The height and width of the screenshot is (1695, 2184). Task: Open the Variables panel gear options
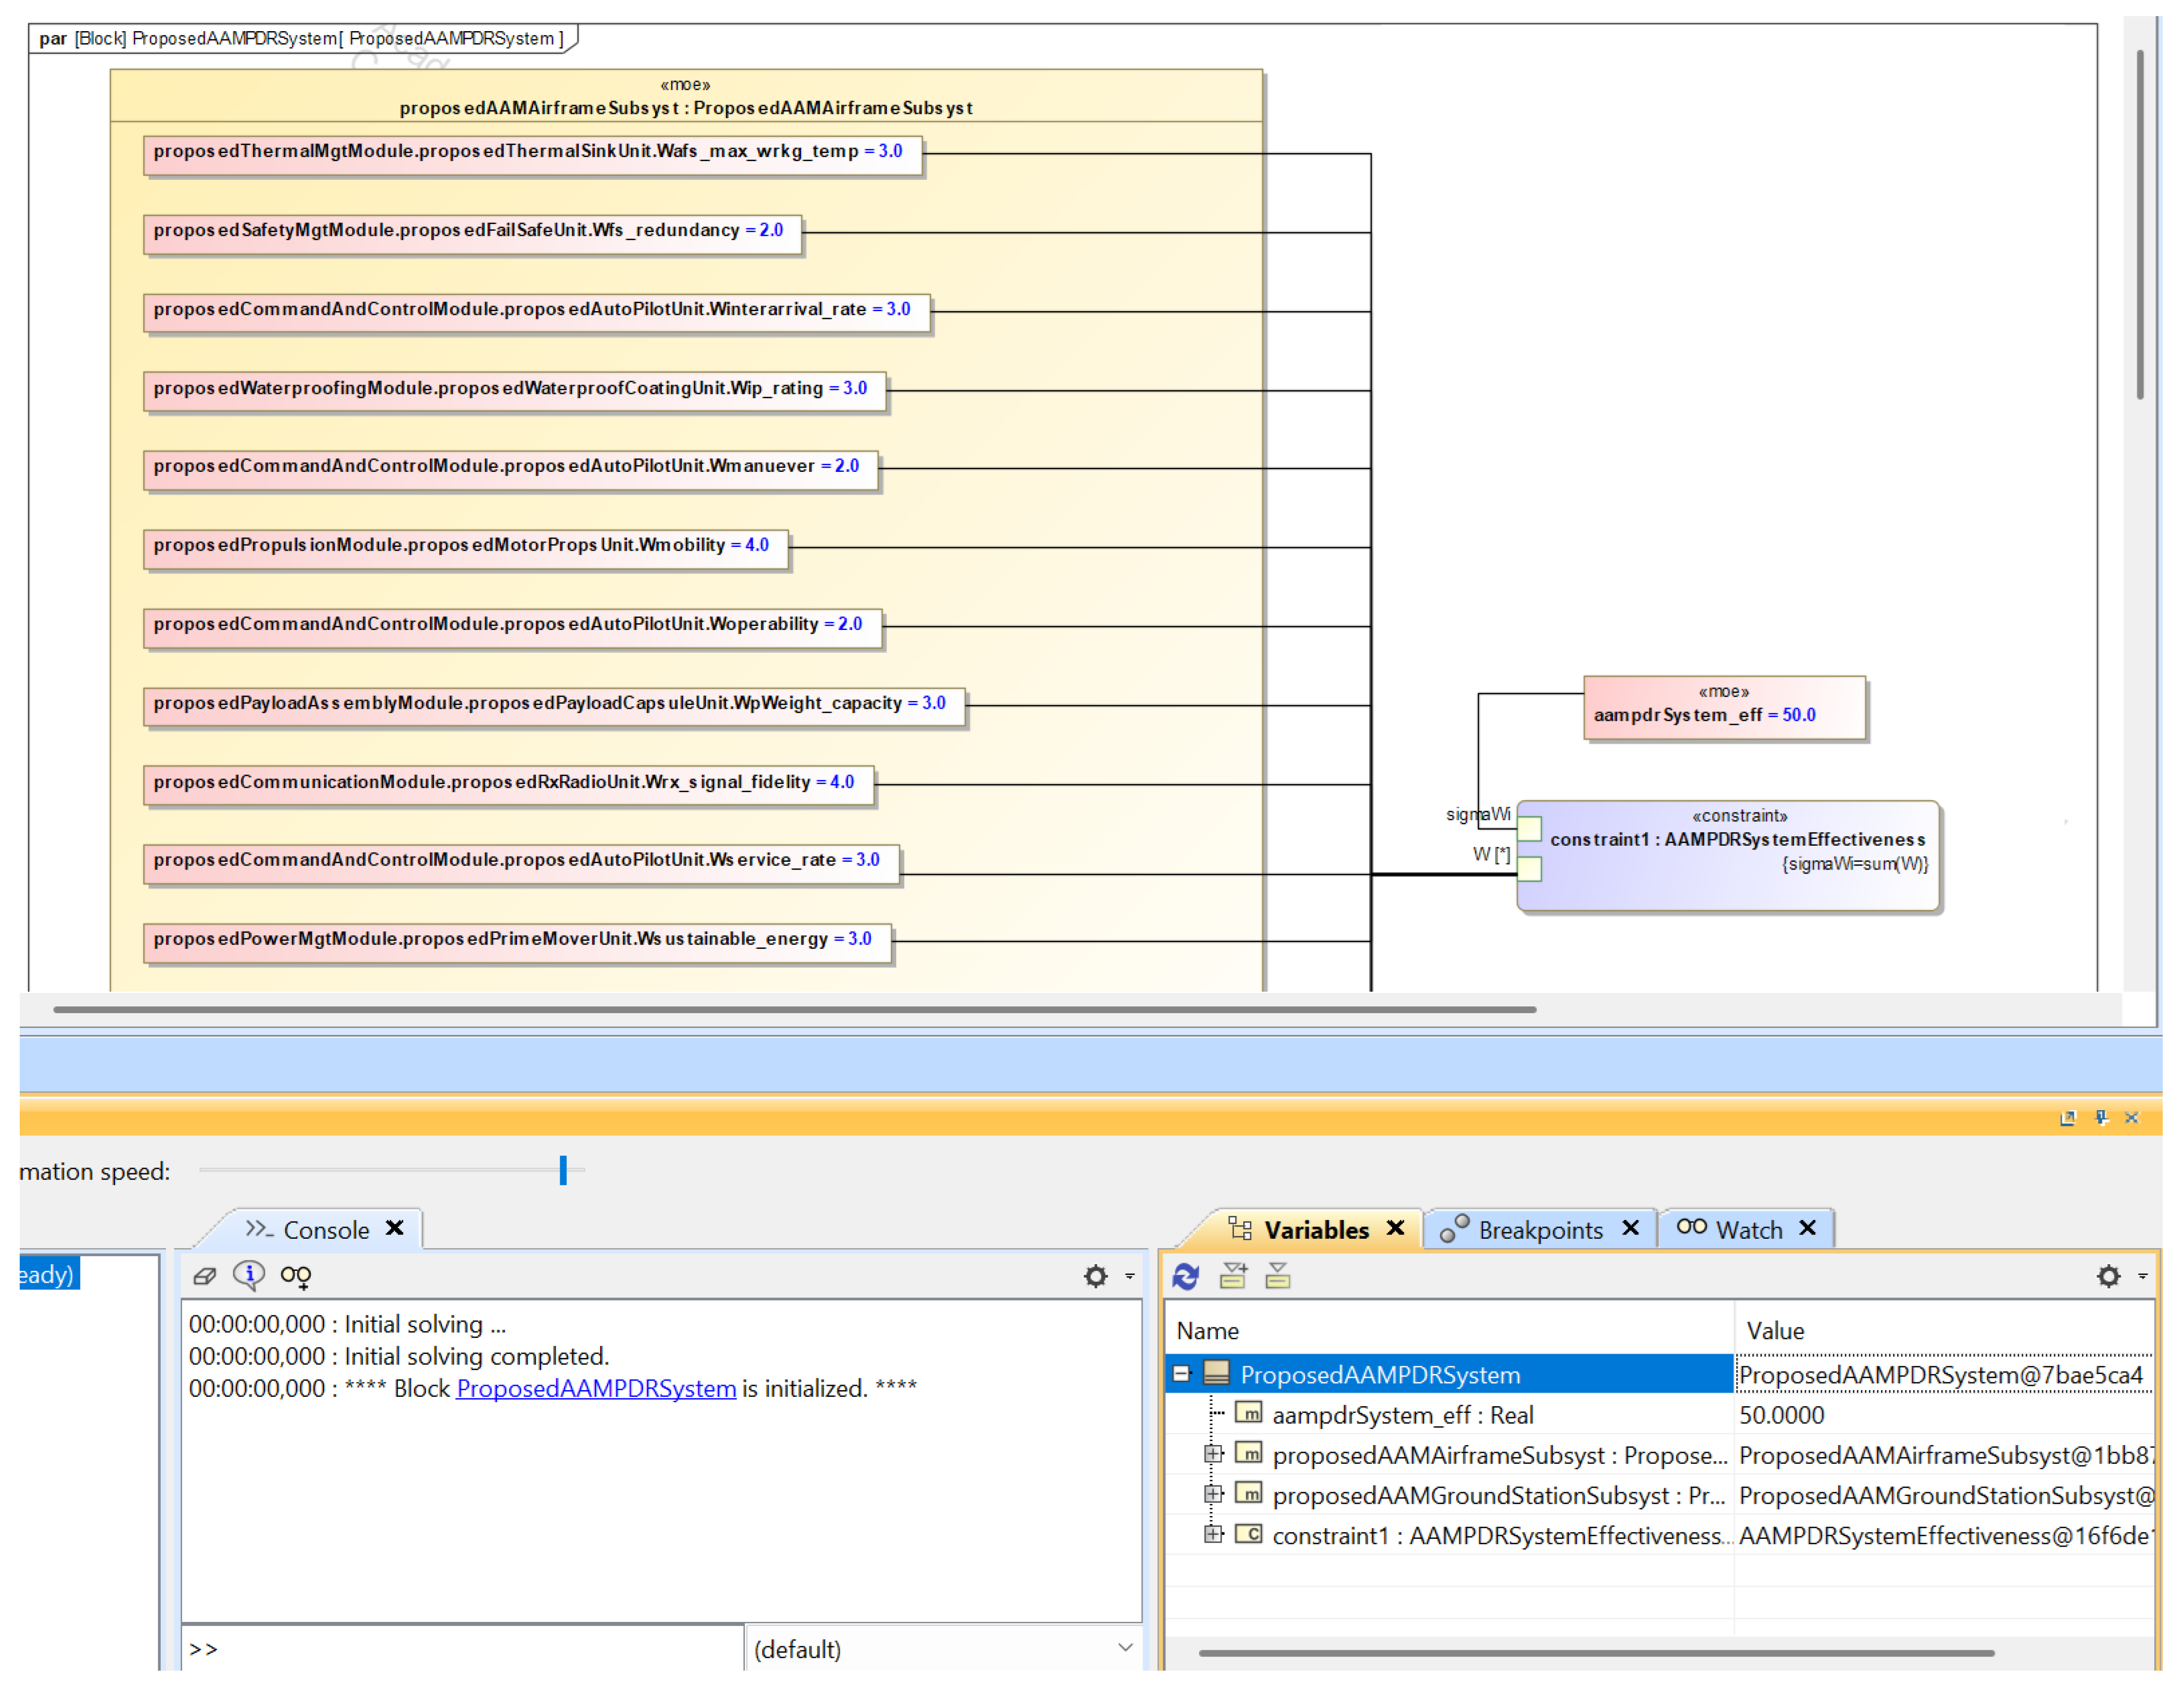point(2110,1277)
